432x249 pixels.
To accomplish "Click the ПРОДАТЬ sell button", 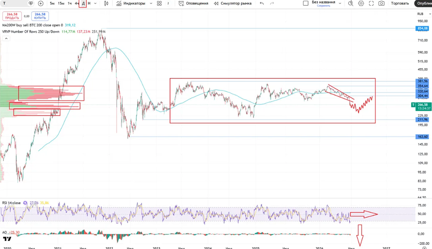I will (12, 16).
